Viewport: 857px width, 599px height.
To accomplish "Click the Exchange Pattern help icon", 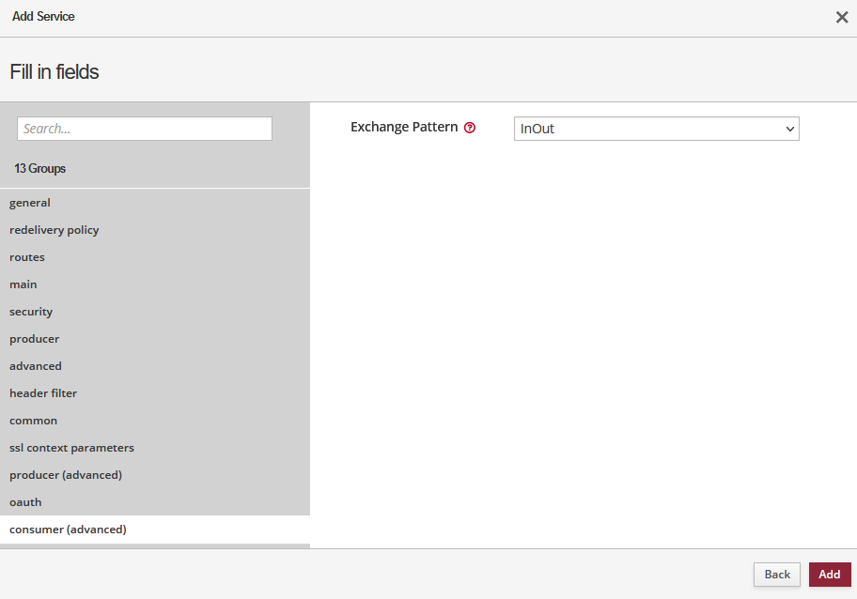I will (x=470, y=128).
